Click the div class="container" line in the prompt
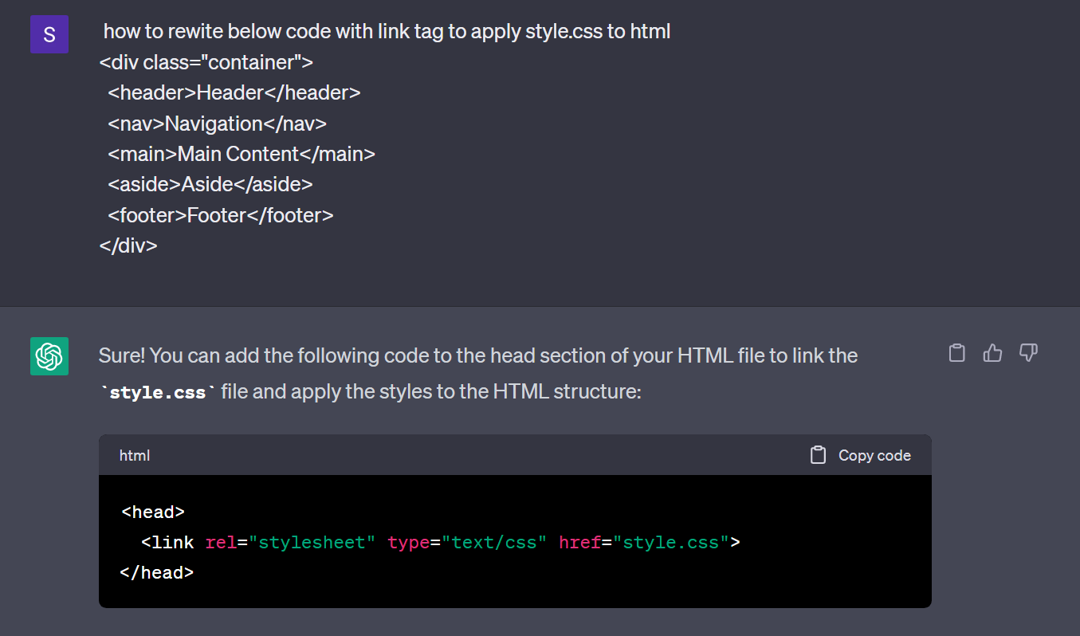 206,62
